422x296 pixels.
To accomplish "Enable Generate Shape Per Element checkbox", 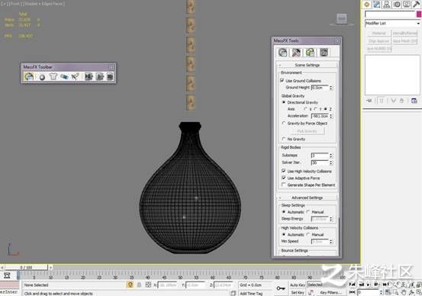I will click(283, 185).
